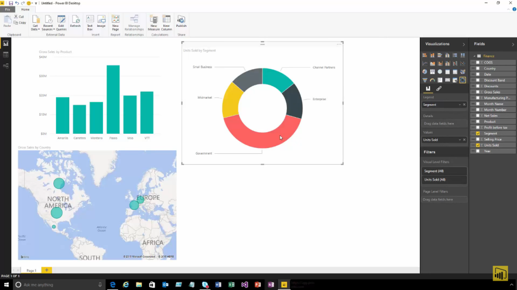Switch to Data view in left sidebar
Viewport: 517px width, 290px height.
(x=6, y=55)
